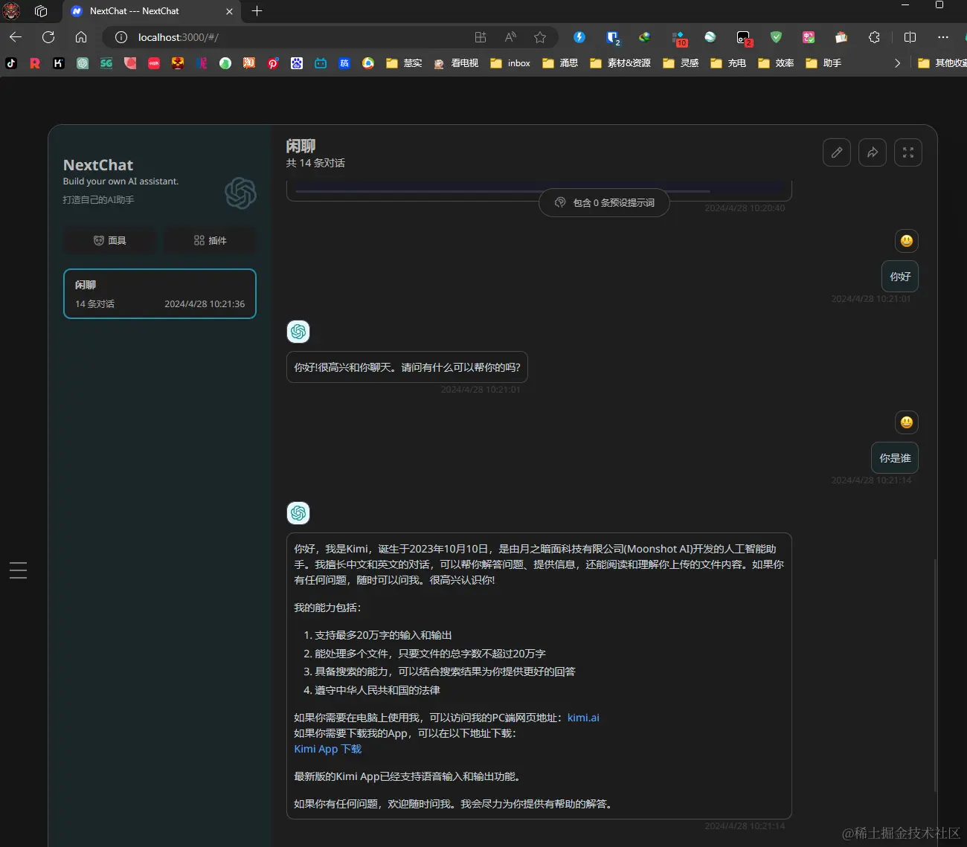
Task: Open the 慧实 bookmarks folder
Action: tap(404, 63)
